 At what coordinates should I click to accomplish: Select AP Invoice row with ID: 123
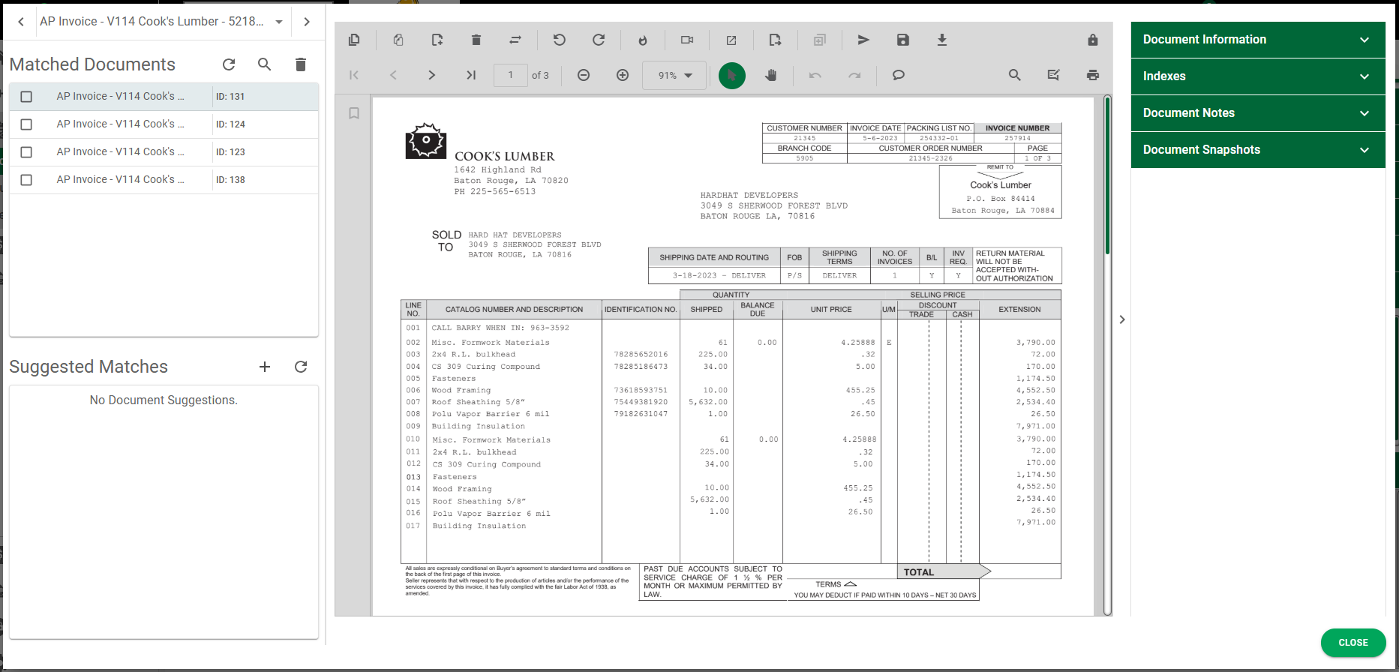click(x=164, y=152)
